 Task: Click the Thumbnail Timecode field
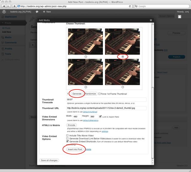pos(106,100)
